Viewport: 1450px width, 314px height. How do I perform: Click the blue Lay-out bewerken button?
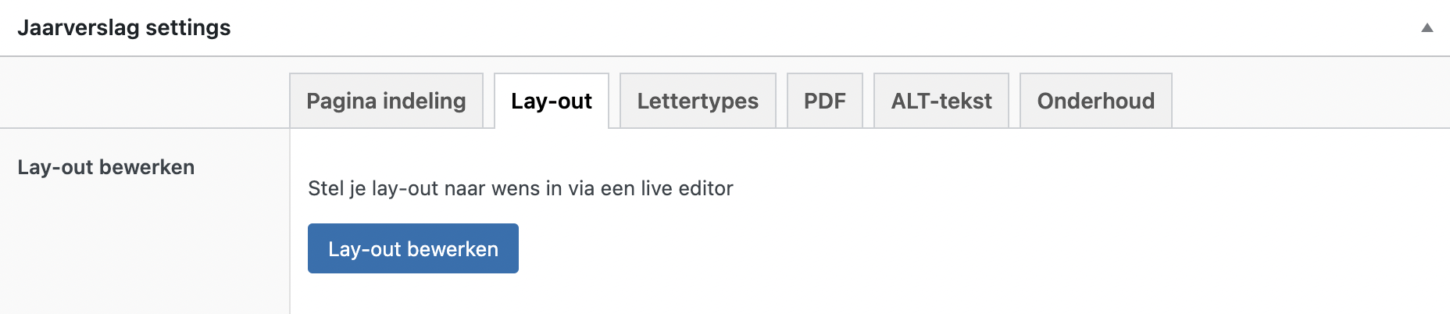click(x=413, y=248)
